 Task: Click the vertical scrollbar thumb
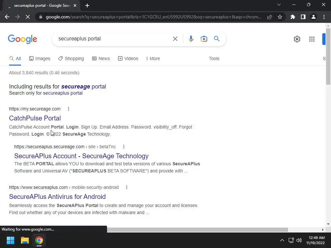click(328, 56)
